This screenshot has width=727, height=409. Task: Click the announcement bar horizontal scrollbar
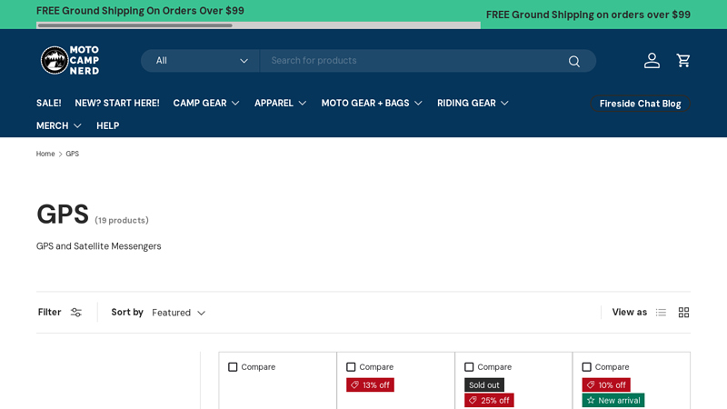[136, 25]
